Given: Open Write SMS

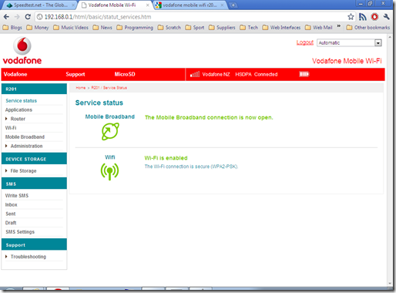Looking at the screenshot, I should pyautogui.click(x=17, y=196).
